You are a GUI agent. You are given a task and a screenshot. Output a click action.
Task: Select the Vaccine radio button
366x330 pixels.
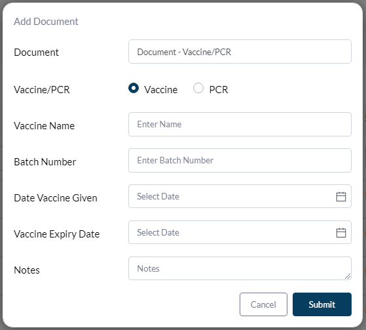point(134,88)
